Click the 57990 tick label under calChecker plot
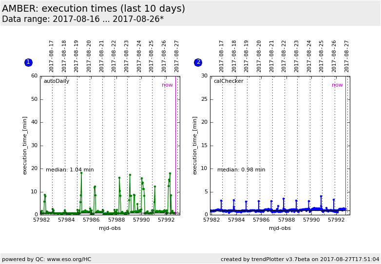The height and width of the screenshot is (264, 381). pos(311,220)
